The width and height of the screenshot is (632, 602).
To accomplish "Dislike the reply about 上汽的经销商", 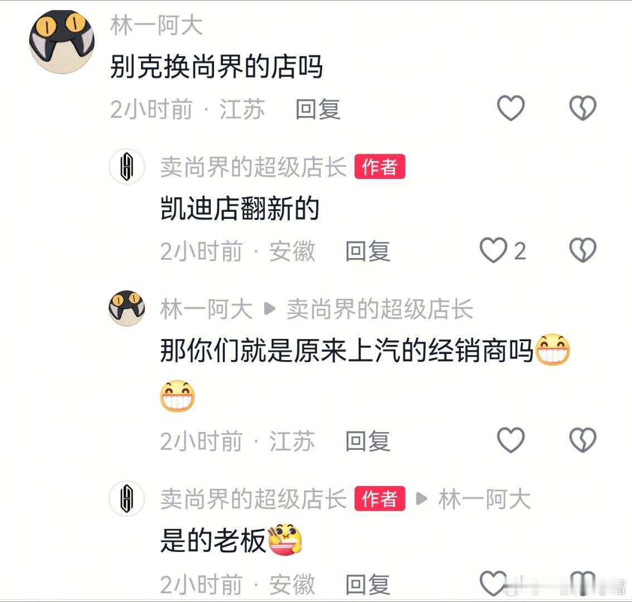I will [582, 440].
